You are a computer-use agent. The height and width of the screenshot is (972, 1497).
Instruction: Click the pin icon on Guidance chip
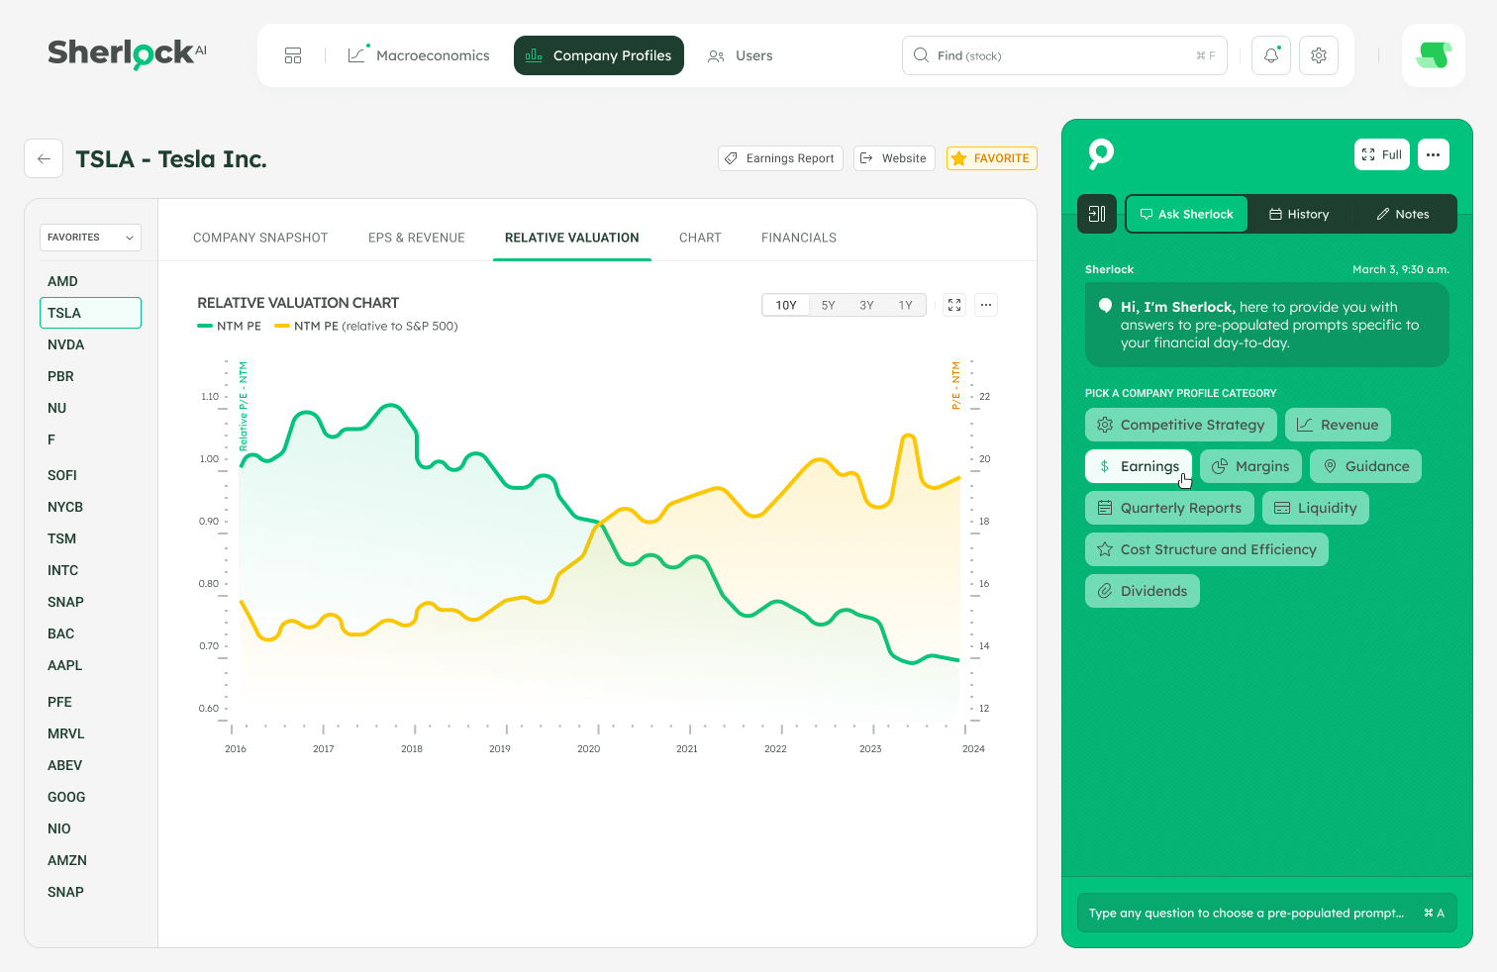(1330, 466)
